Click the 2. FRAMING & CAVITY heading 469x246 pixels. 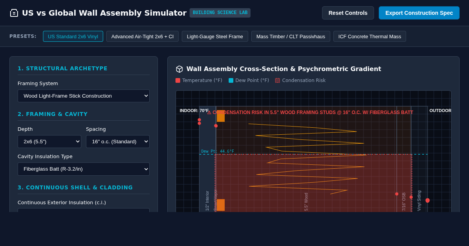(53, 114)
